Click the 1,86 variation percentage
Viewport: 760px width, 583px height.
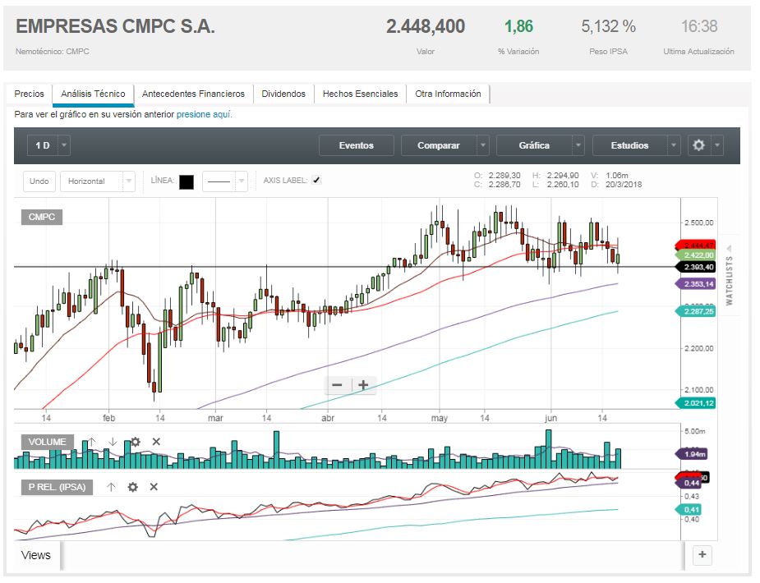(x=518, y=26)
